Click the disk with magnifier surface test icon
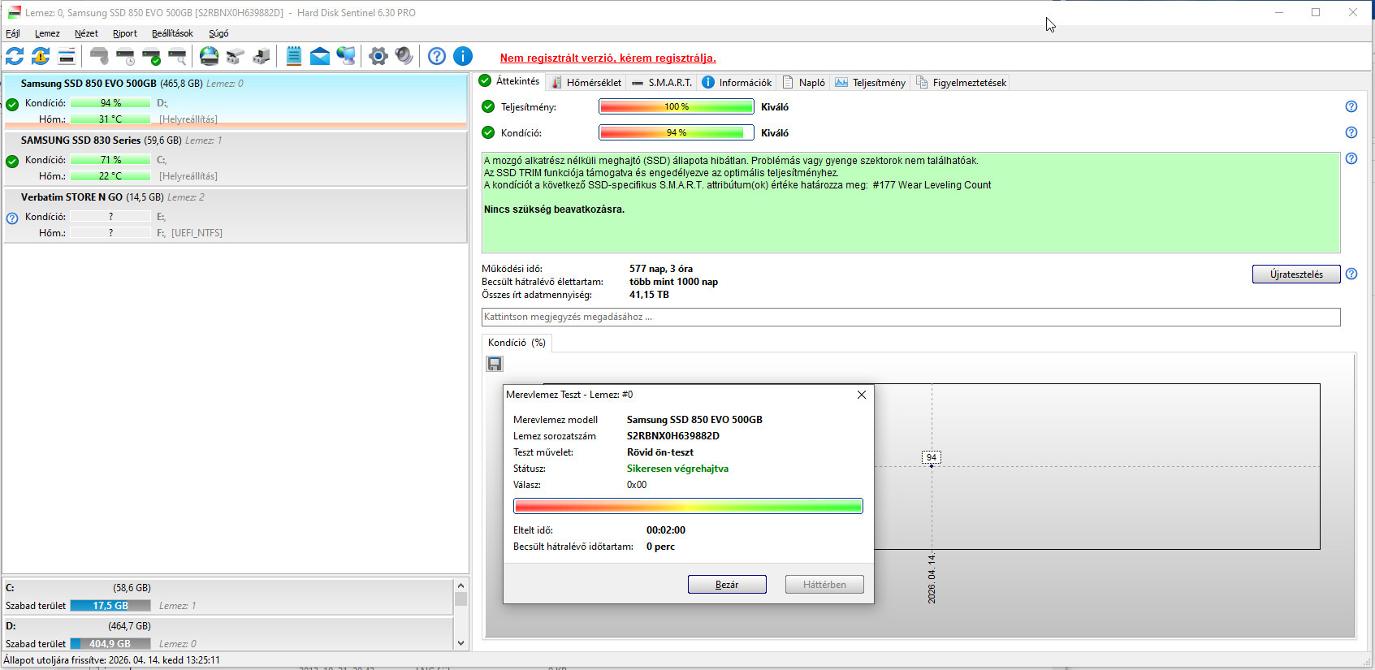 click(x=177, y=56)
